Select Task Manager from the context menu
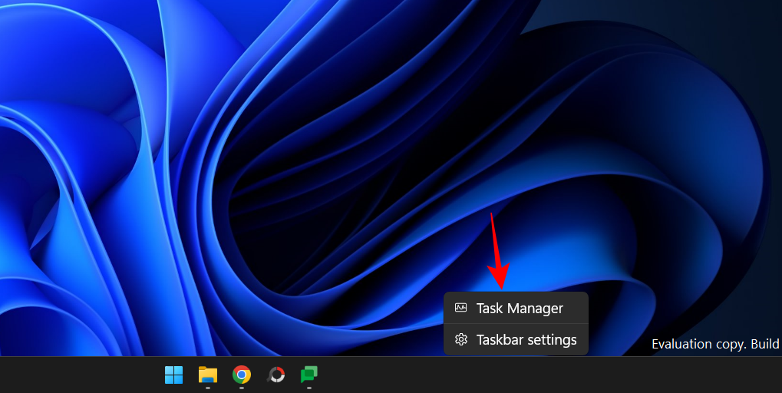Screen dimensions: 782x393 tap(516, 309)
